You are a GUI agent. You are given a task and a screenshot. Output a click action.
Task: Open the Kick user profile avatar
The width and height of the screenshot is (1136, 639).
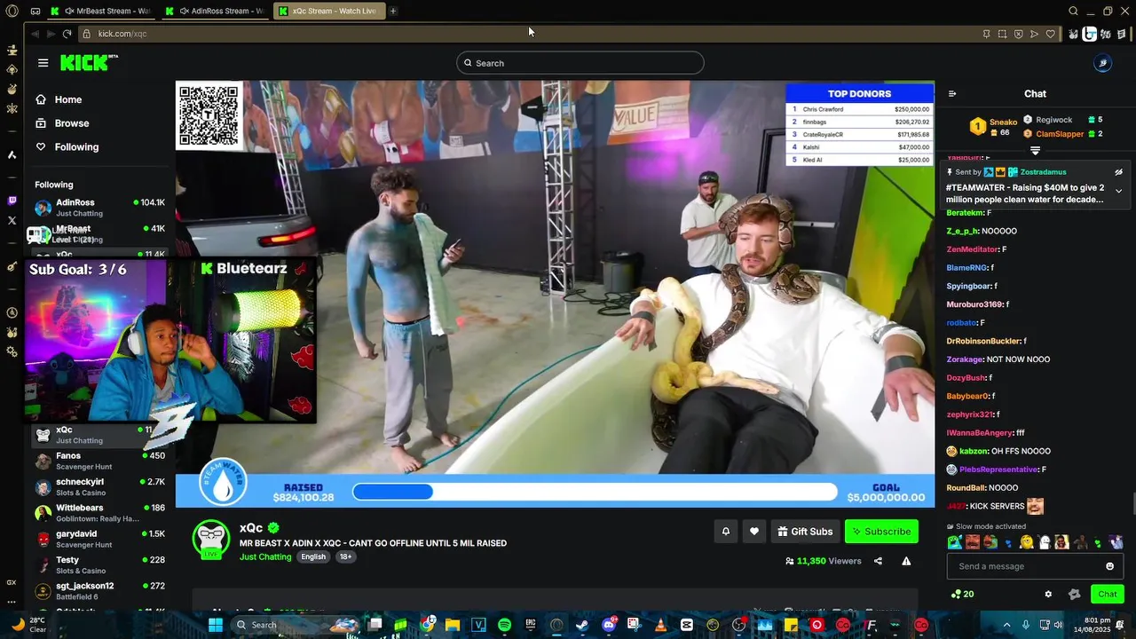[x=1102, y=63]
